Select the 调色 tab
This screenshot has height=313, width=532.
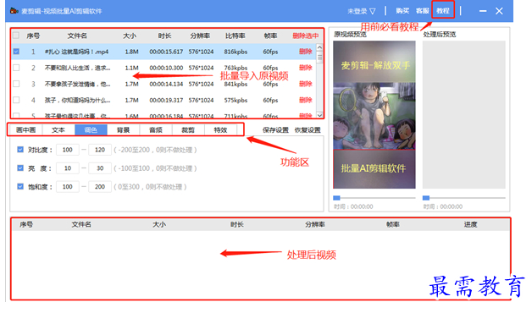91,129
